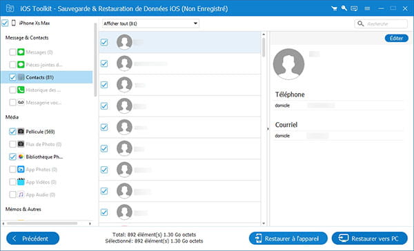
Task: Open the feedback chat icon
Action: [354, 9]
